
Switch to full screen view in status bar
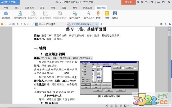pyautogui.click(x=107, y=106)
